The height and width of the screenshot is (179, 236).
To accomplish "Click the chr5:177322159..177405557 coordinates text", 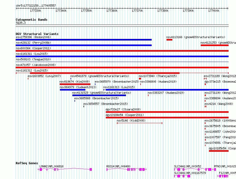I will tap(36, 6).
